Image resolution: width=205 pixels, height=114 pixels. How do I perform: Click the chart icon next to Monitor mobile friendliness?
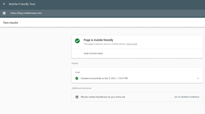(77, 97)
